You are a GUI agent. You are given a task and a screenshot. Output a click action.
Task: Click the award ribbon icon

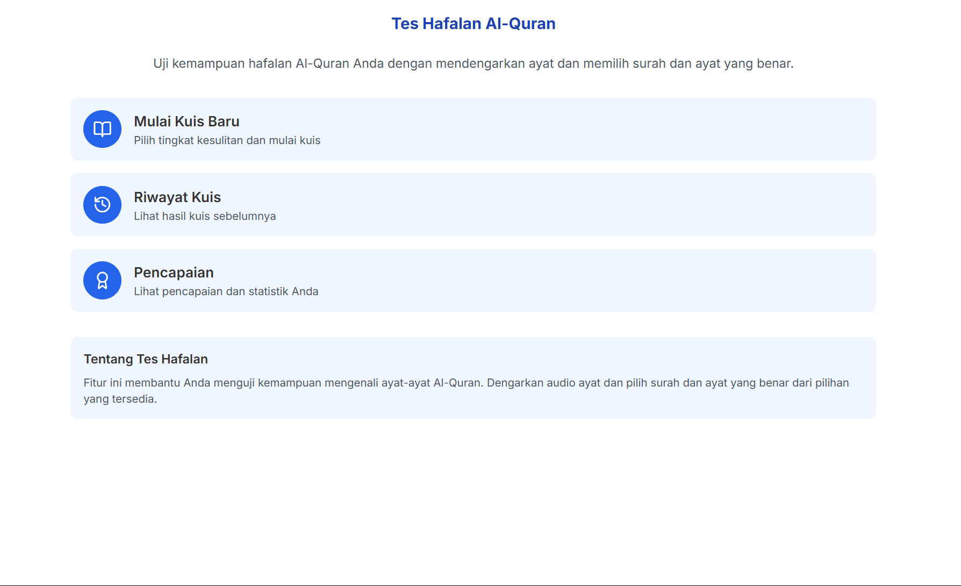coord(102,280)
